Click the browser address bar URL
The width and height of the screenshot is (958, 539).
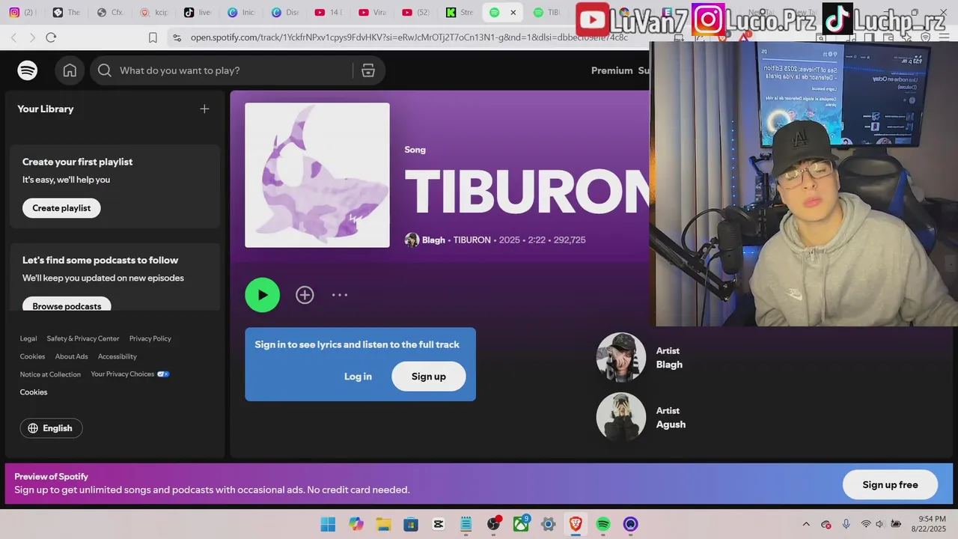[409, 37]
